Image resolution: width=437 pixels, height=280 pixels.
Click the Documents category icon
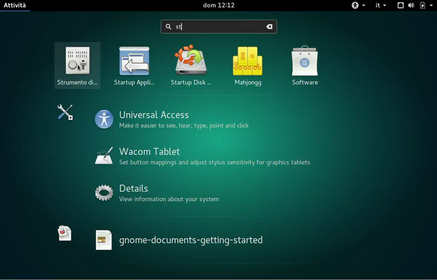coord(64,233)
